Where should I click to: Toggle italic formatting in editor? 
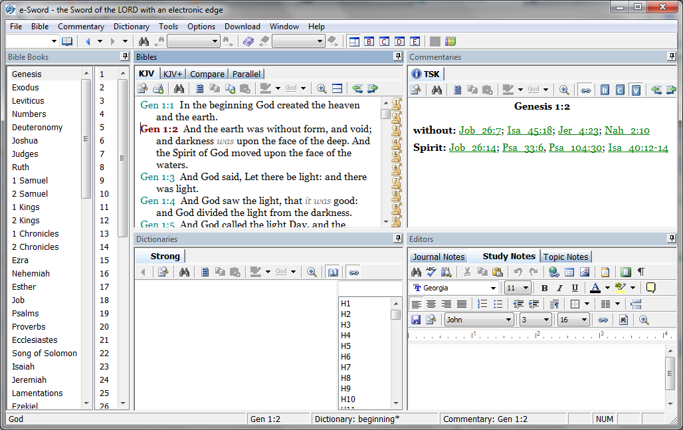[x=559, y=288]
